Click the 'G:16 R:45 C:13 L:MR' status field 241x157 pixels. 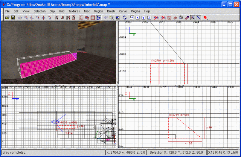[223, 152]
